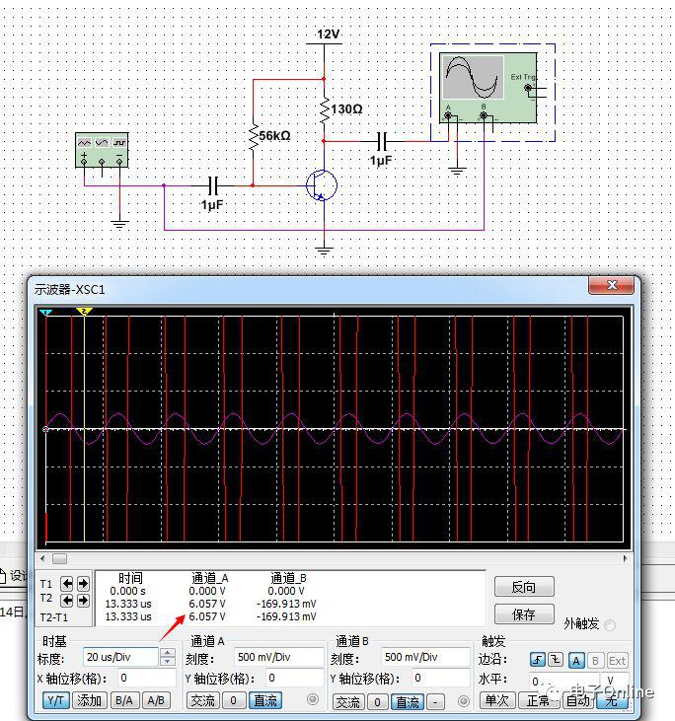Shift cursor T2 left with arrow

pyautogui.click(x=67, y=601)
